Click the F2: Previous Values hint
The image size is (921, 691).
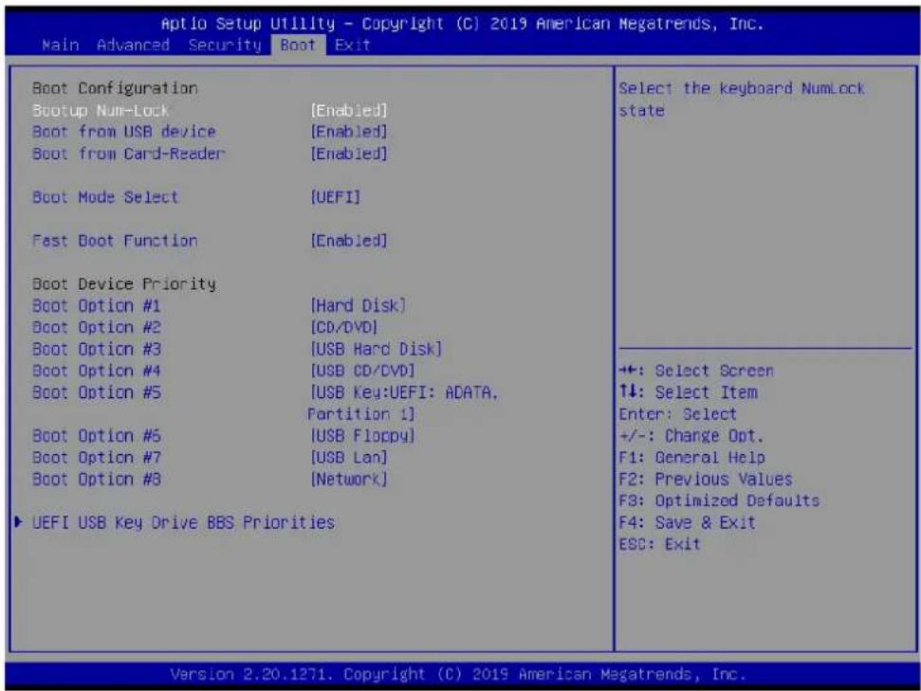706,479
